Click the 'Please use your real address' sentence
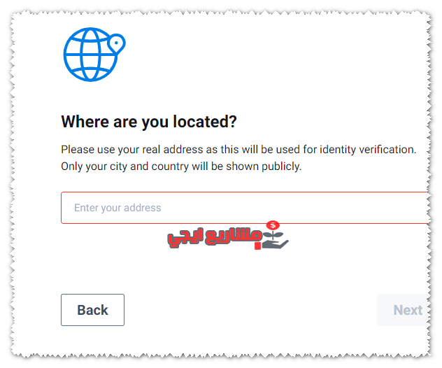 pyautogui.click(x=238, y=150)
